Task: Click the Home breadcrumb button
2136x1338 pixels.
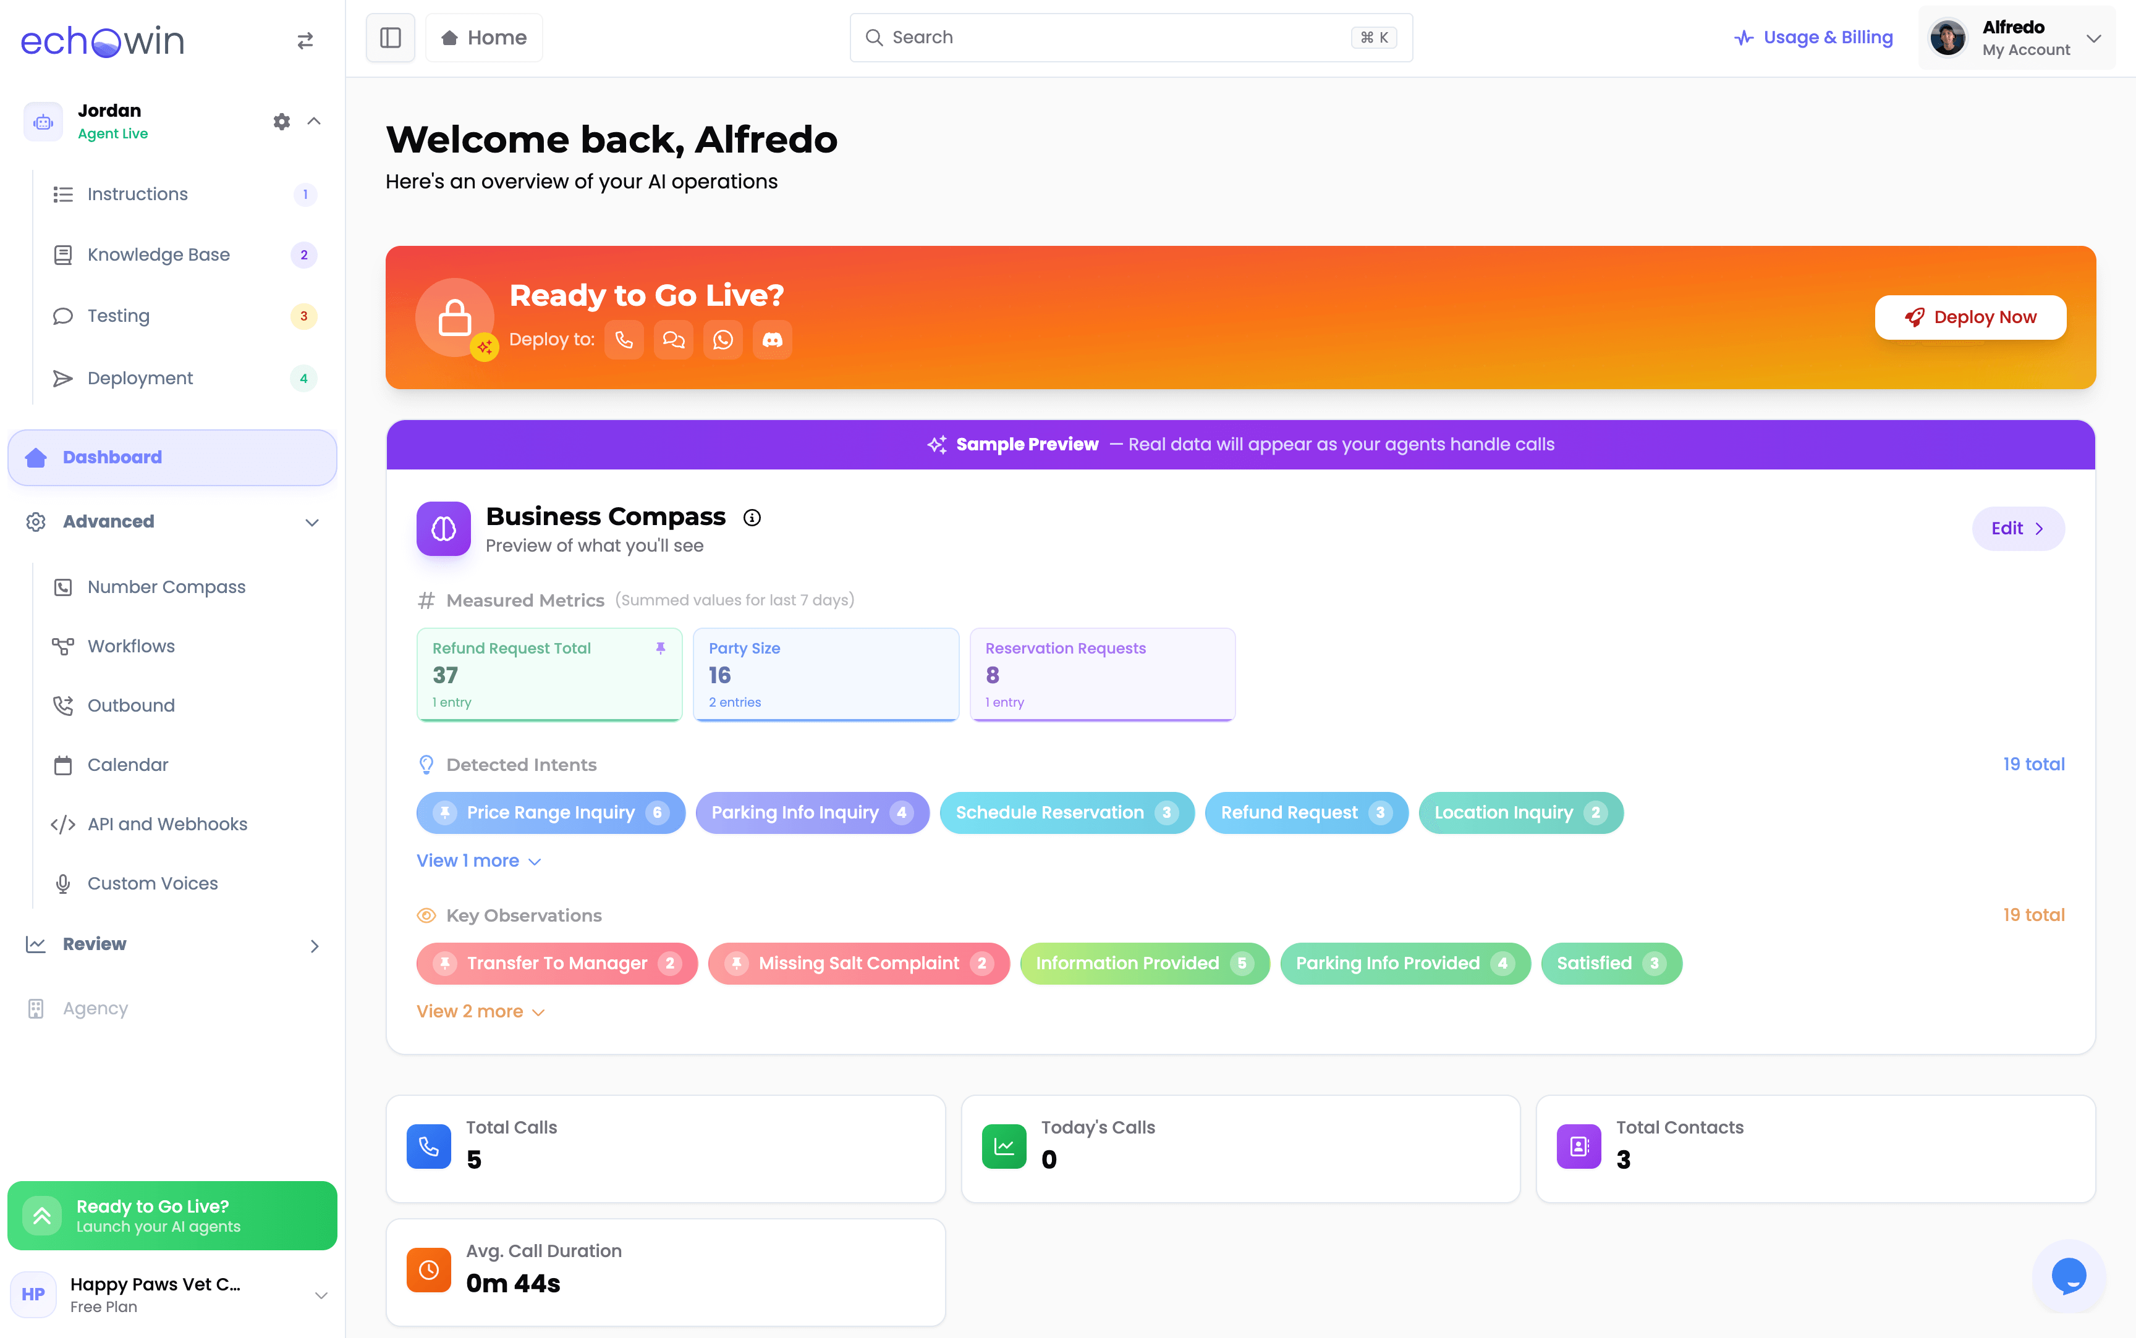Action: click(x=484, y=37)
